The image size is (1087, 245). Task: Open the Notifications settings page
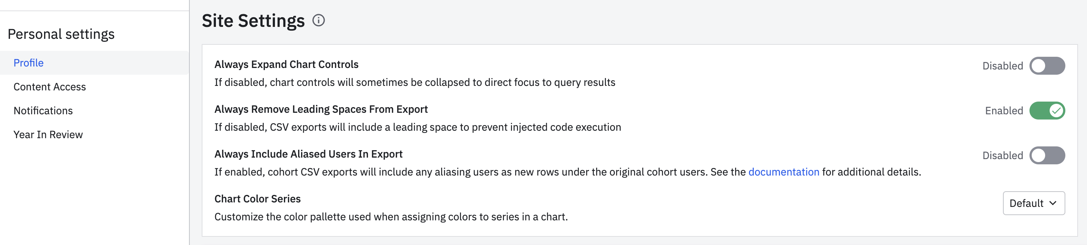(43, 111)
